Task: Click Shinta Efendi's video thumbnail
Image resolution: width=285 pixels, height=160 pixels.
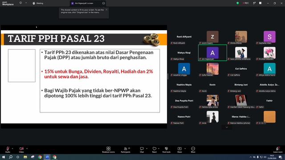Action: (241, 37)
